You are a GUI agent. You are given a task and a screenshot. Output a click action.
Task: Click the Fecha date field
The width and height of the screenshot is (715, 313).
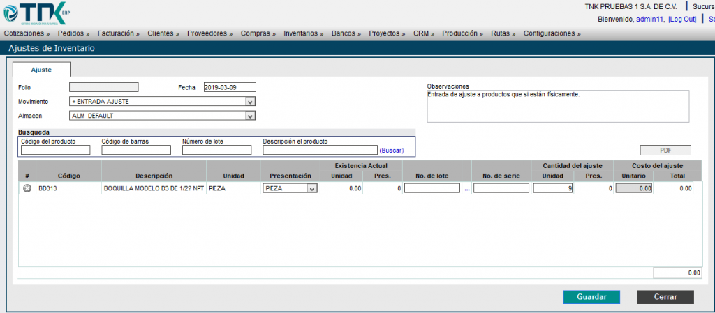(230, 87)
